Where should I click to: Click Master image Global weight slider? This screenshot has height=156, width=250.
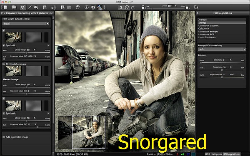(x=26, y=87)
